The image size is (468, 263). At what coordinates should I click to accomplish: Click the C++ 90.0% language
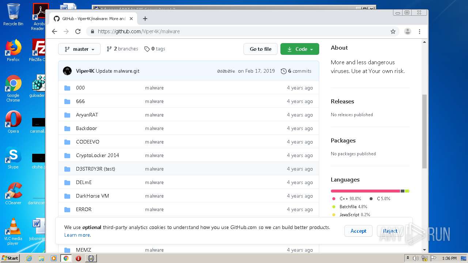(x=347, y=199)
